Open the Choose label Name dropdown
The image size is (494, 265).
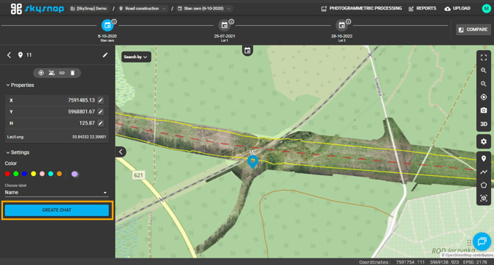pyautogui.click(x=56, y=192)
